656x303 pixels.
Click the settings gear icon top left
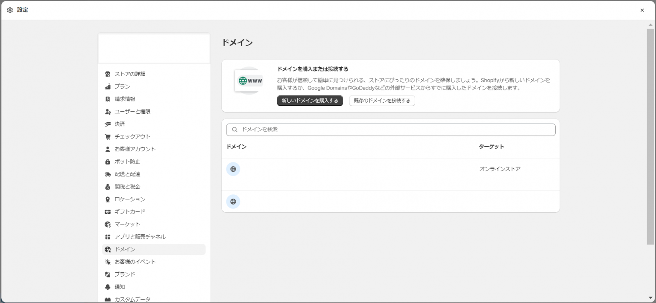tap(10, 10)
